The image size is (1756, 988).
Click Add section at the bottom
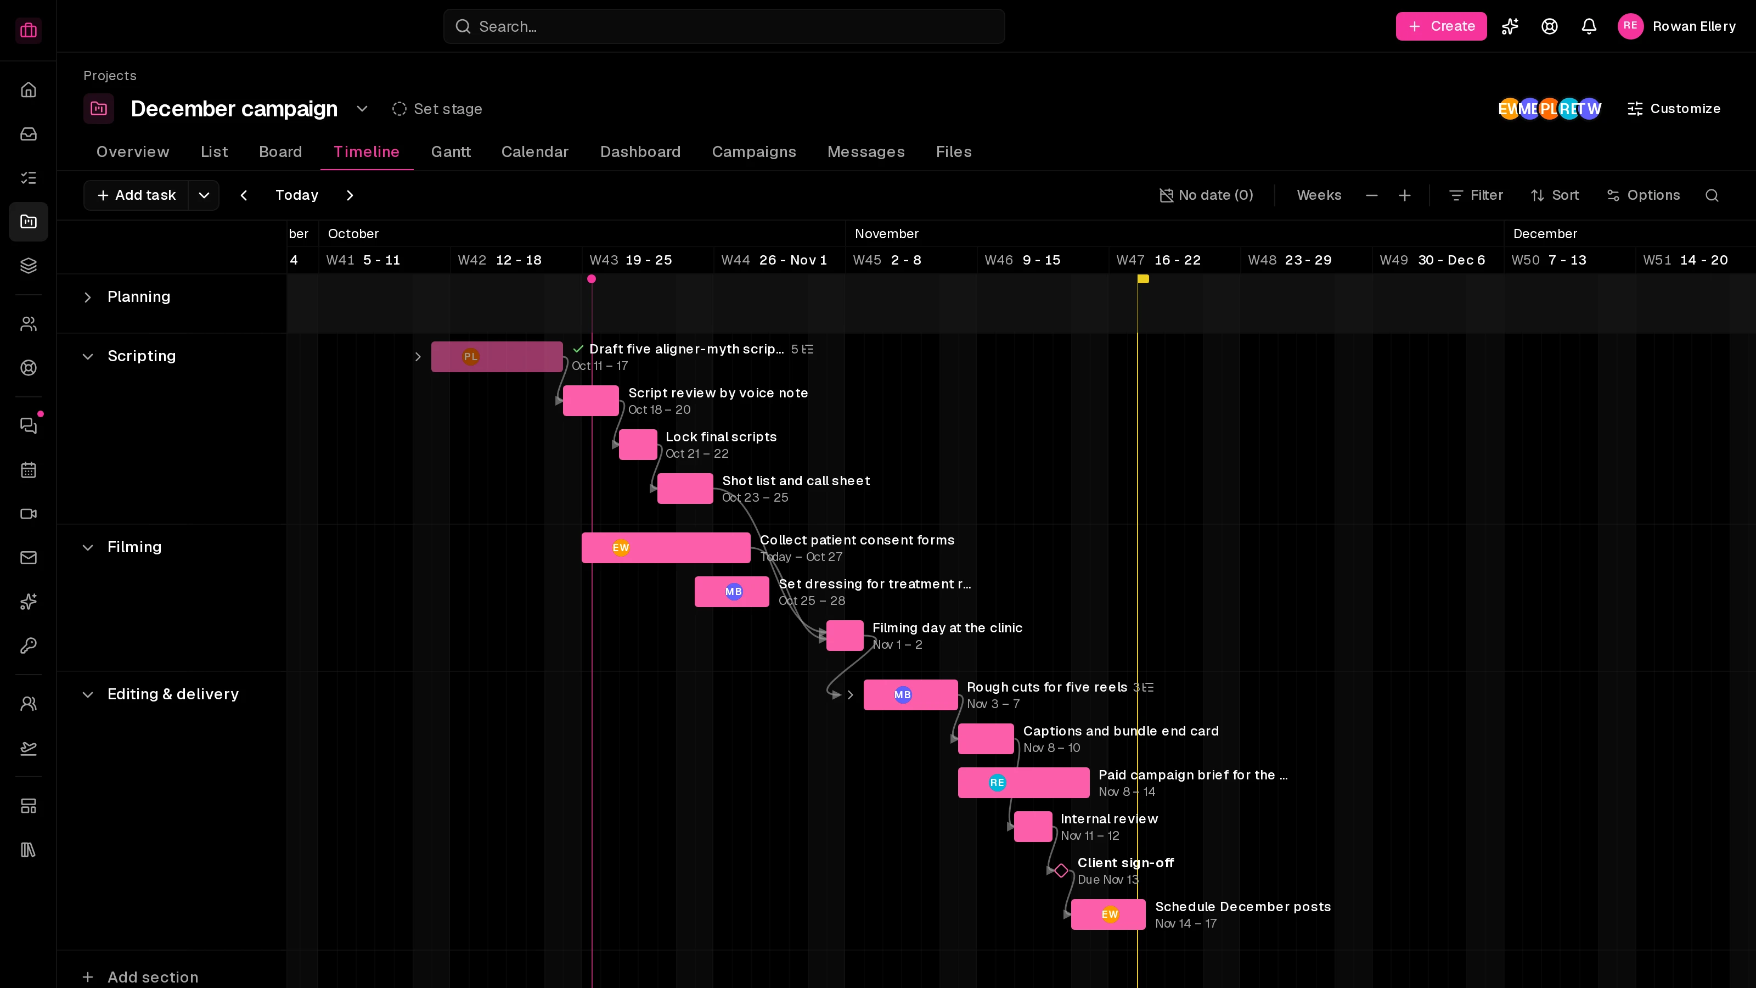pos(140,977)
